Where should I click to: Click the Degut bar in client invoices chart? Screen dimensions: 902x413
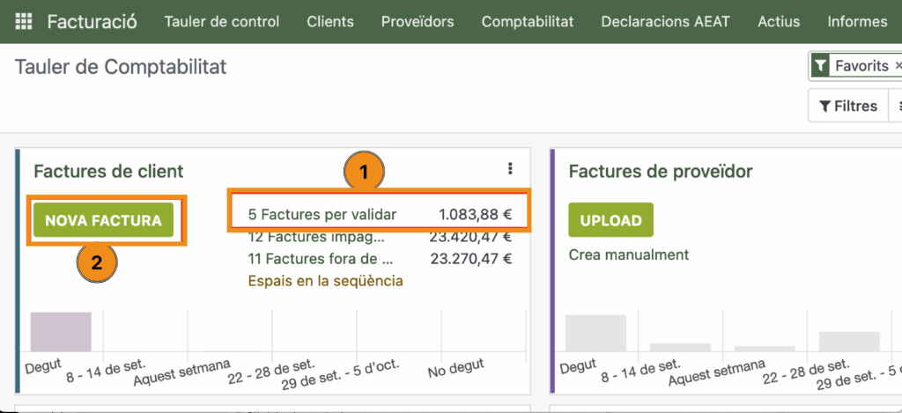[61, 332]
